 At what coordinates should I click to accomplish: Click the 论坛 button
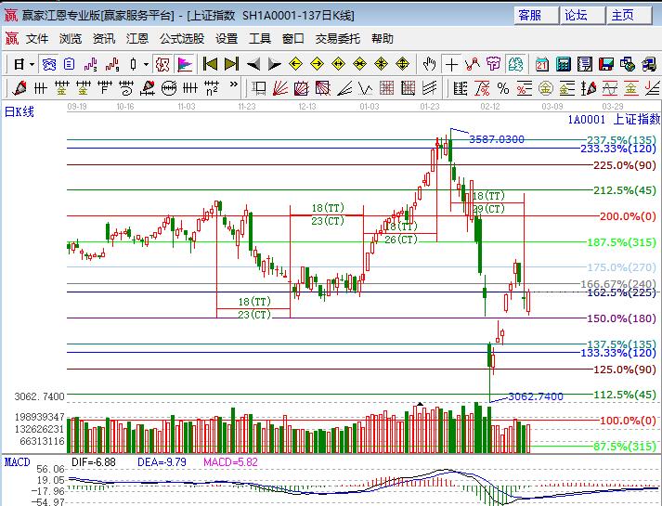(577, 15)
